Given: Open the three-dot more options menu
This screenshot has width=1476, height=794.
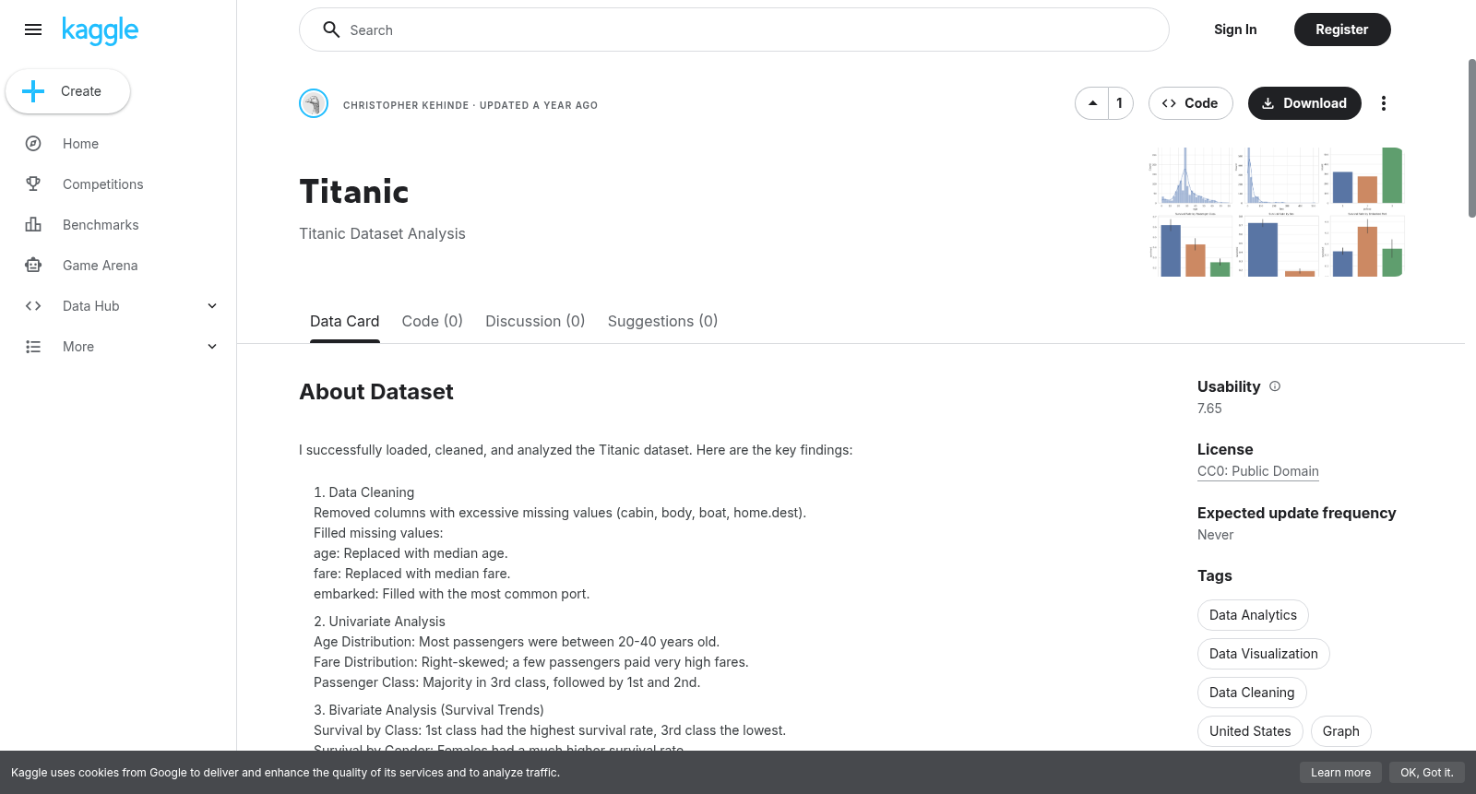Looking at the screenshot, I should pos(1383,103).
